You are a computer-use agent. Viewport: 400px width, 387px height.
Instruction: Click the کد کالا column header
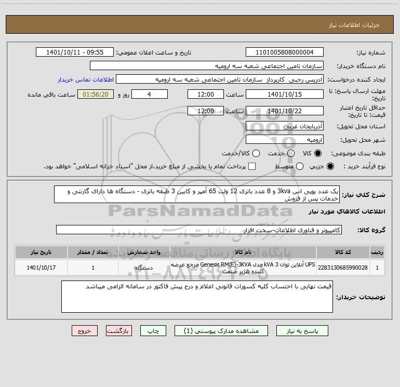[343, 252]
